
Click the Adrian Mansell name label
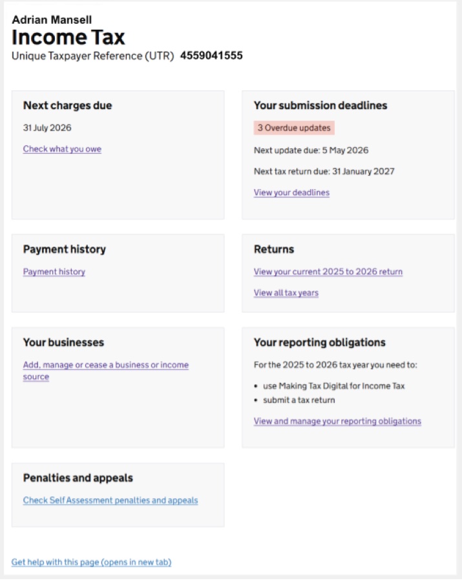[x=51, y=20]
